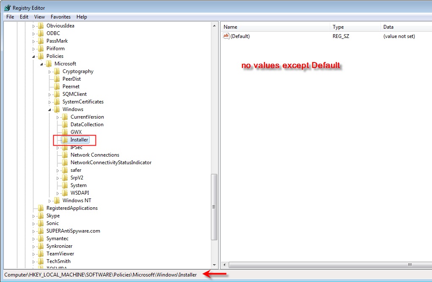Collapse the Policies key
This screenshot has width=432, height=282.
pos(34,56)
